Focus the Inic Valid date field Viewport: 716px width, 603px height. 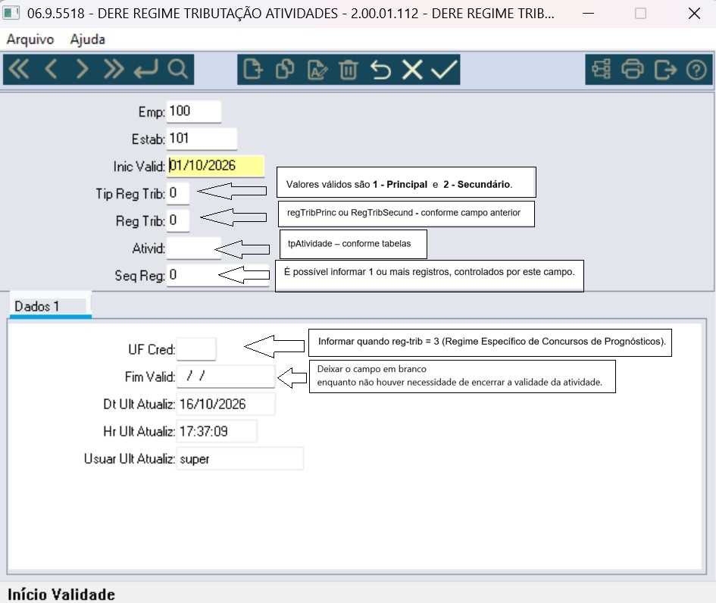pyautogui.click(x=215, y=166)
